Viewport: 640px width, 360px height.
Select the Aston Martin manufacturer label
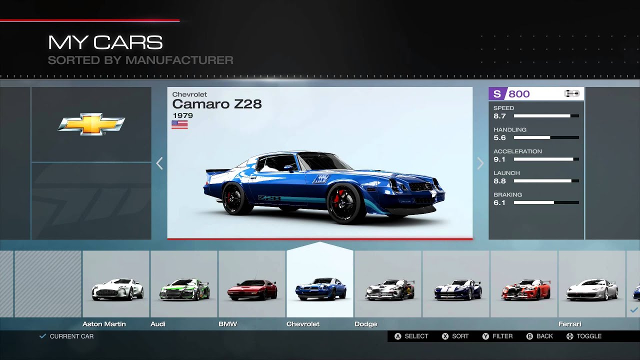(x=104, y=324)
